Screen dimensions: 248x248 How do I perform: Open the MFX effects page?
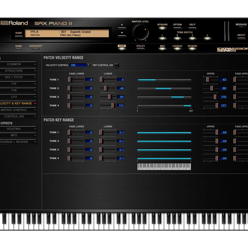18,135
